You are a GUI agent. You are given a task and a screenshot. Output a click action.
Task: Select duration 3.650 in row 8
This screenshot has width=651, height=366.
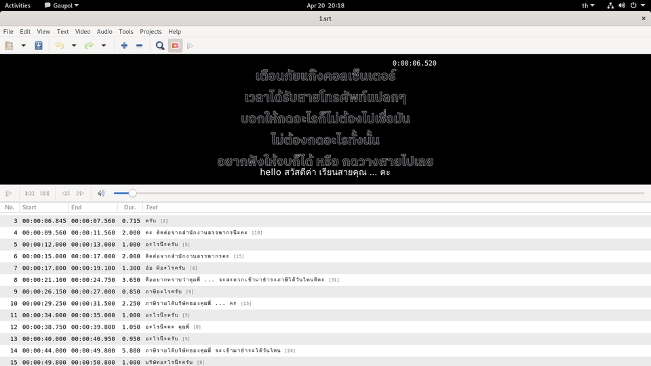(x=131, y=280)
